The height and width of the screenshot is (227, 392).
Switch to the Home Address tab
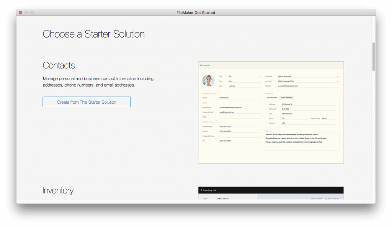pyautogui.click(x=287, y=98)
